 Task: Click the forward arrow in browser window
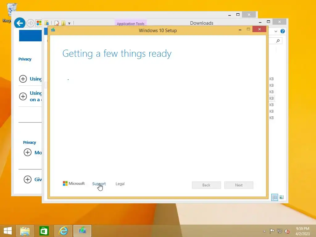(x=31, y=23)
